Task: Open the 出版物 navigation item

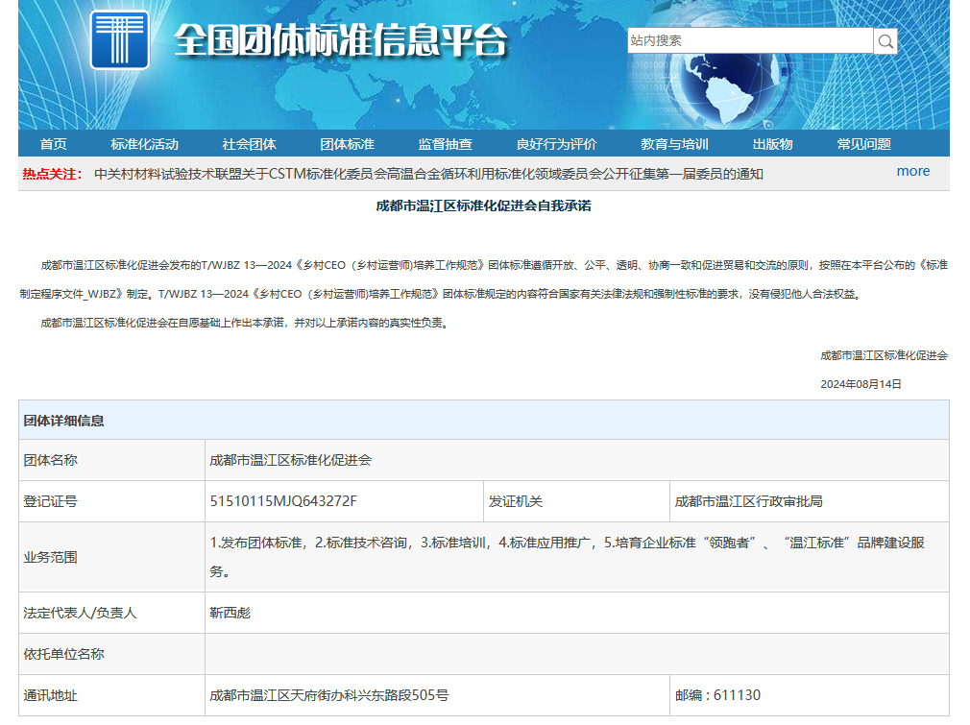Action: [x=774, y=143]
